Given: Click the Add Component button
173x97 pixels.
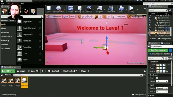Looking at the screenshot, I should click(158, 50).
